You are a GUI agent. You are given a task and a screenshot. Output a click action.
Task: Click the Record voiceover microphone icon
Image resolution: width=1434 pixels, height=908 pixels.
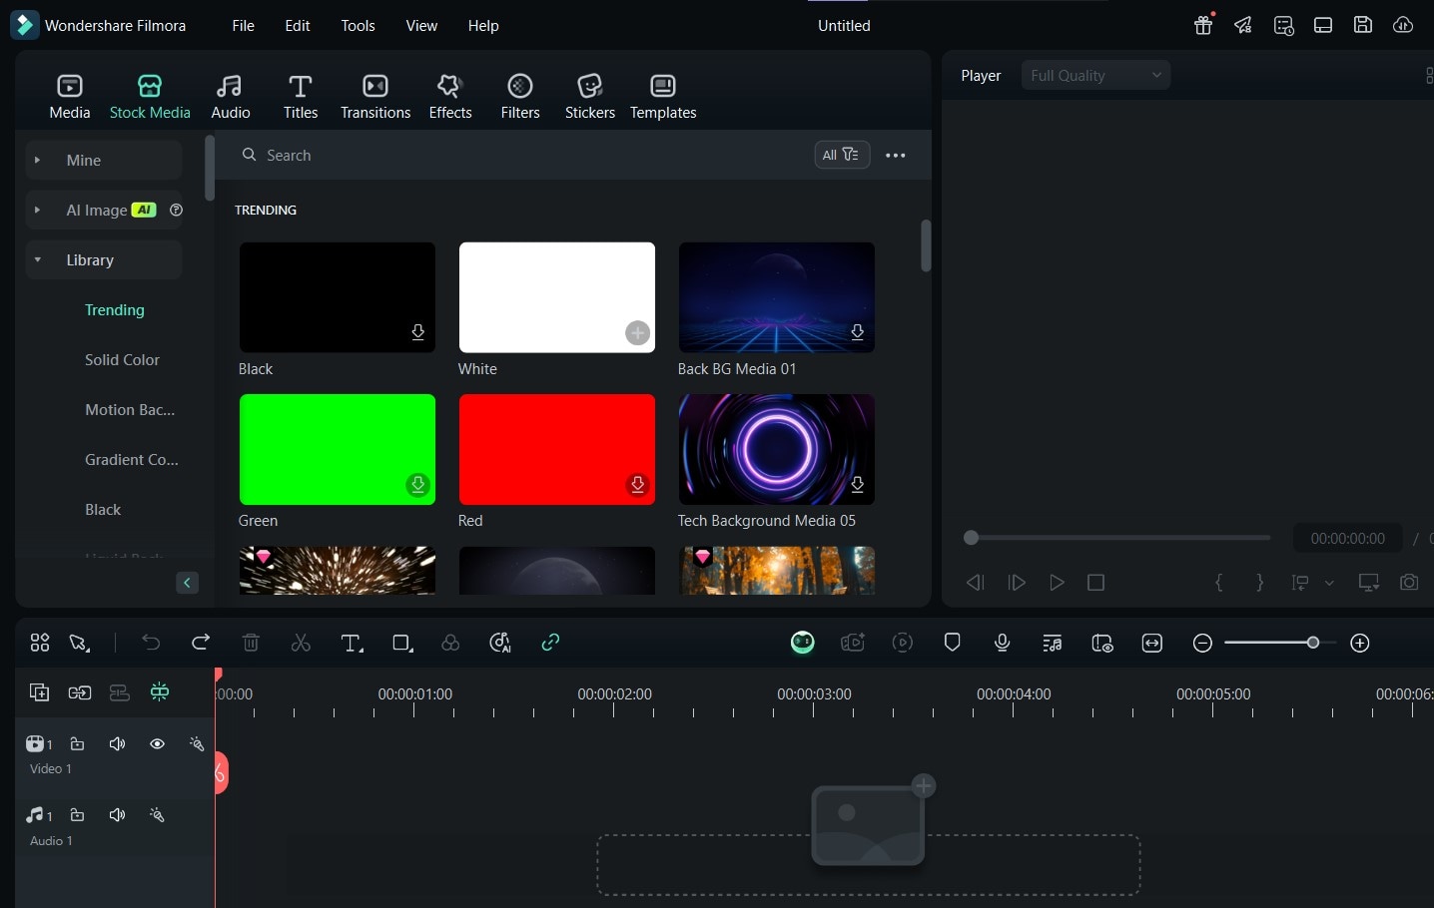tap(1003, 643)
